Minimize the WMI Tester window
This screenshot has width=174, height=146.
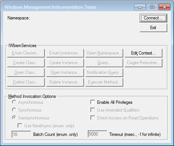coord(140,7)
